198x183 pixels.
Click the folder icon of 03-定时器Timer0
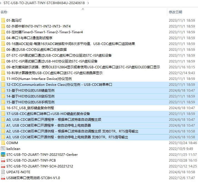(3, 32)
